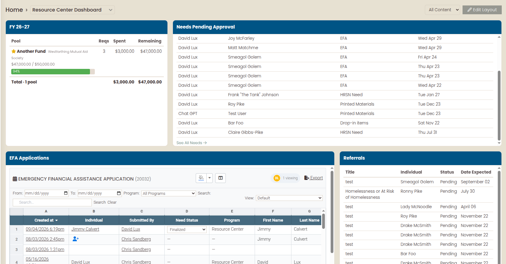Open the To date calendar picker icon
The width and height of the screenshot is (506, 264).
pyautogui.click(x=119, y=193)
